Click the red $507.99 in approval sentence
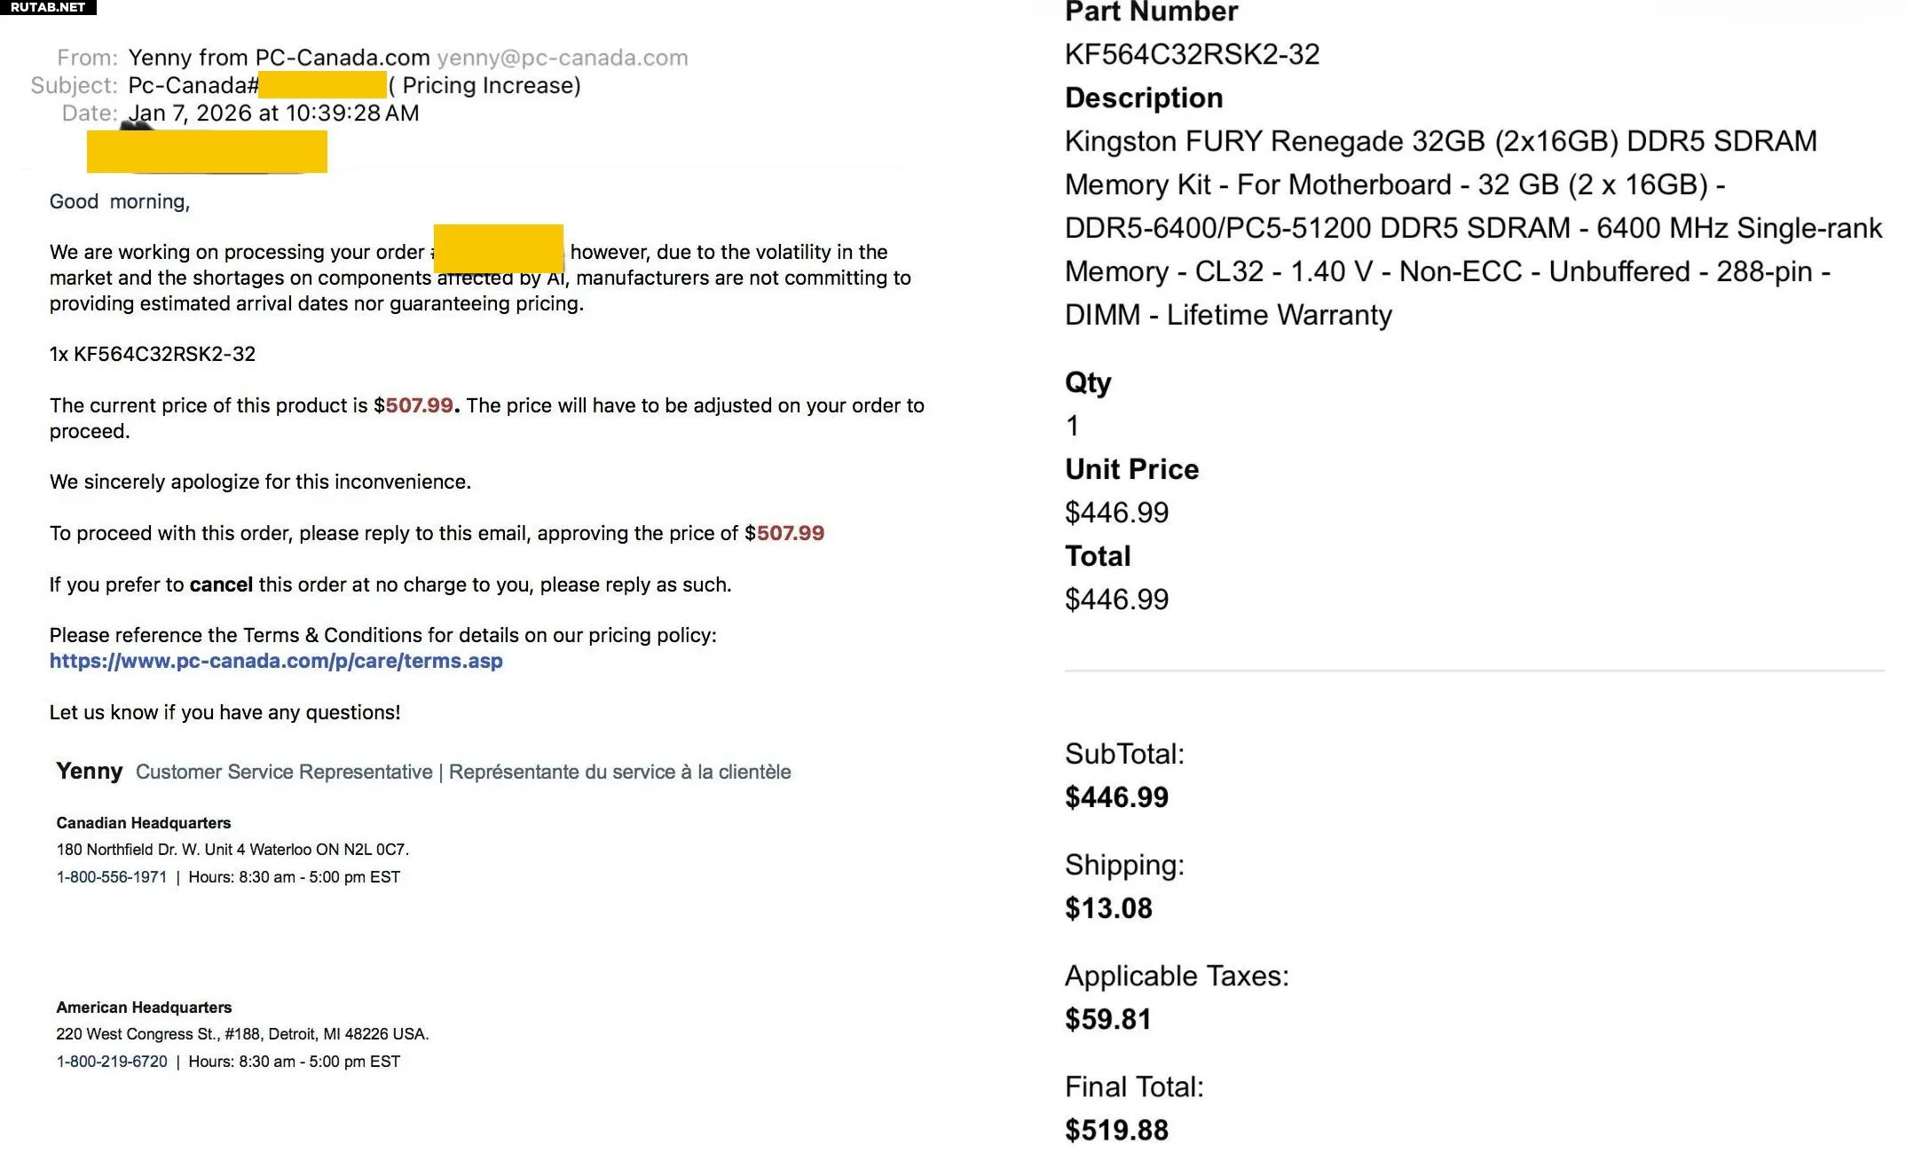1906x1153 pixels. (785, 533)
